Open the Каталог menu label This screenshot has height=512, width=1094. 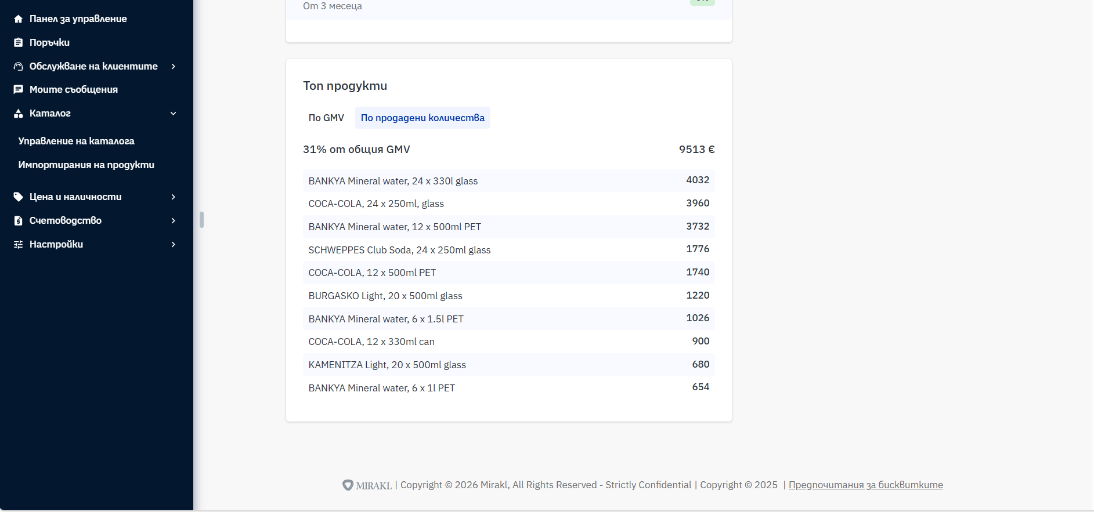pyautogui.click(x=50, y=113)
